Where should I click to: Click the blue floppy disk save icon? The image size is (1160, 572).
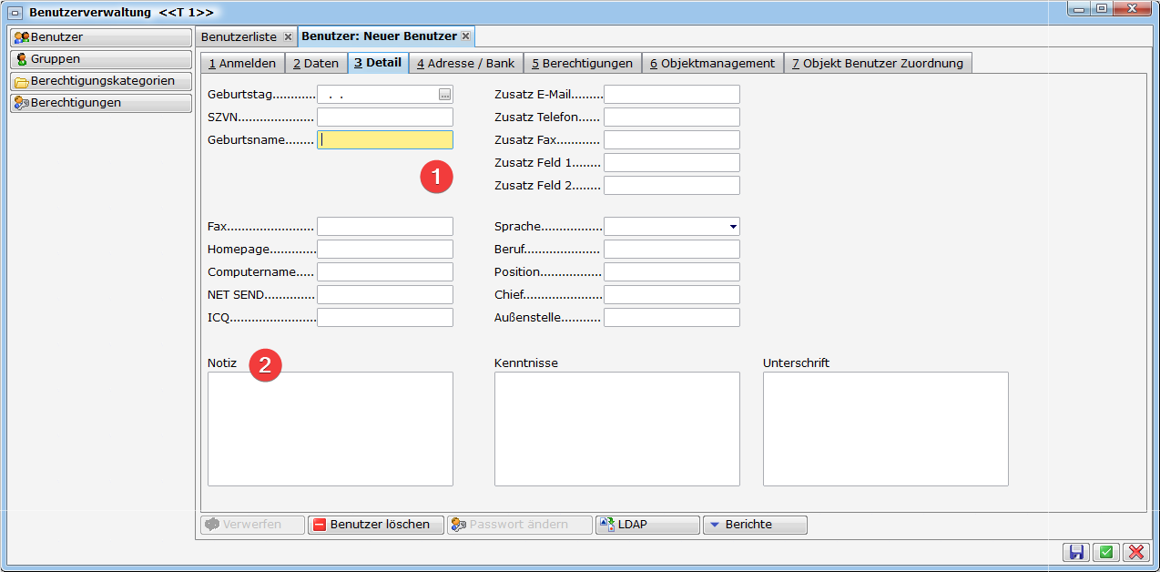pos(1076,552)
